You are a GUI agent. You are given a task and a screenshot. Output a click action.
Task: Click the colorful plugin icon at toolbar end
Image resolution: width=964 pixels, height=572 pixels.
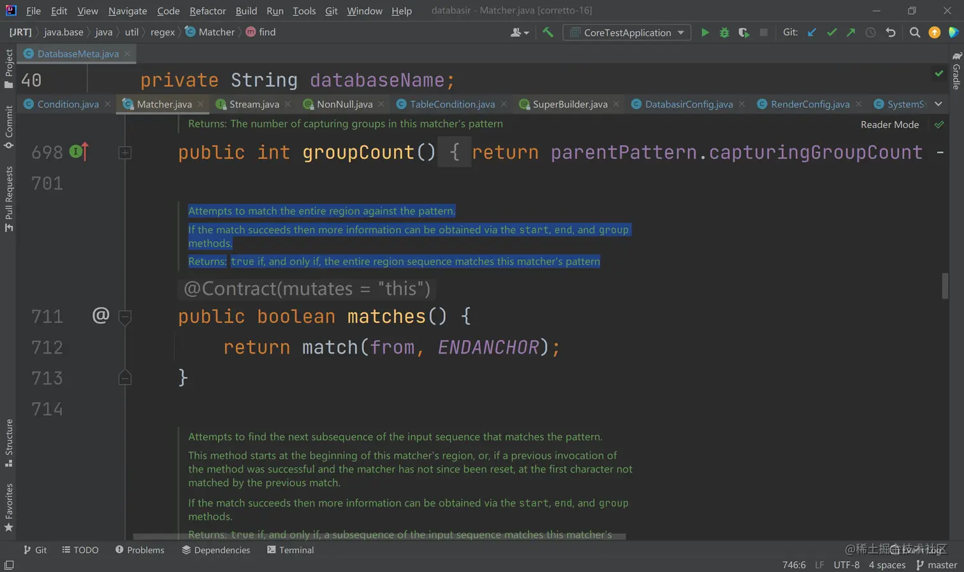click(954, 32)
